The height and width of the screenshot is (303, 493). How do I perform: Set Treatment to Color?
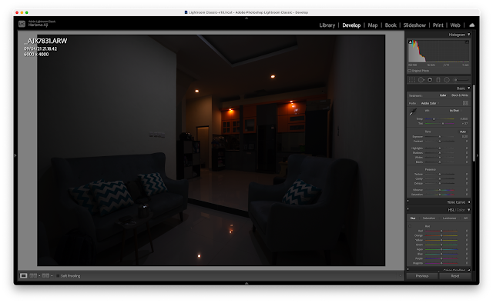click(443, 95)
